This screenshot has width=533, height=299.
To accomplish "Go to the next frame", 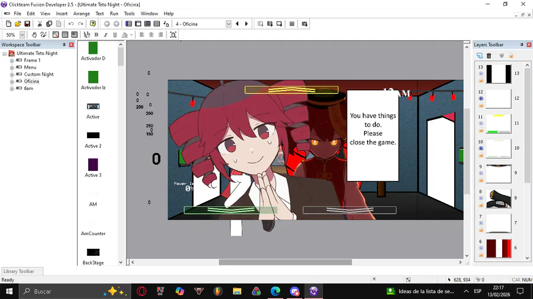I will [x=246, y=24].
